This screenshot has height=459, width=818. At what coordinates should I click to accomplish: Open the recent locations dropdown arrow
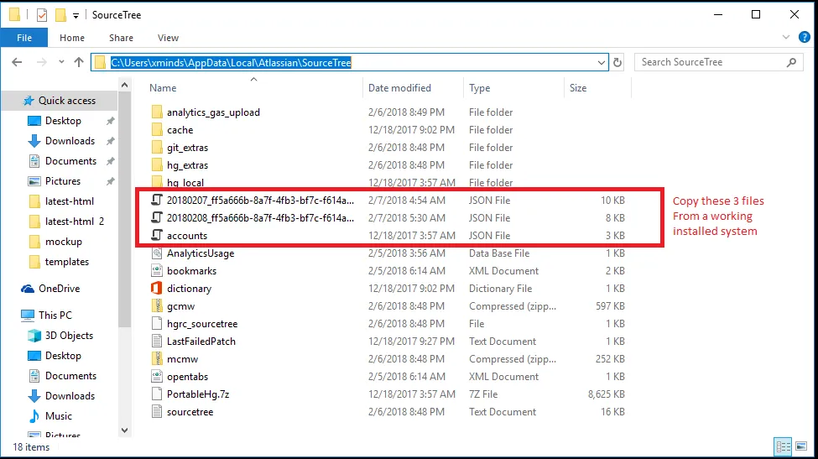pos(61,62)
